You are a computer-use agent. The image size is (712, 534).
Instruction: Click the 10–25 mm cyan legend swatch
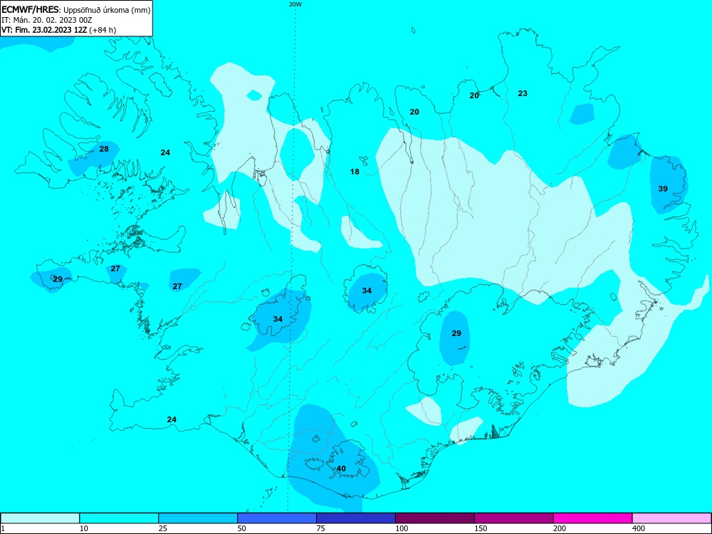point(119,518)
